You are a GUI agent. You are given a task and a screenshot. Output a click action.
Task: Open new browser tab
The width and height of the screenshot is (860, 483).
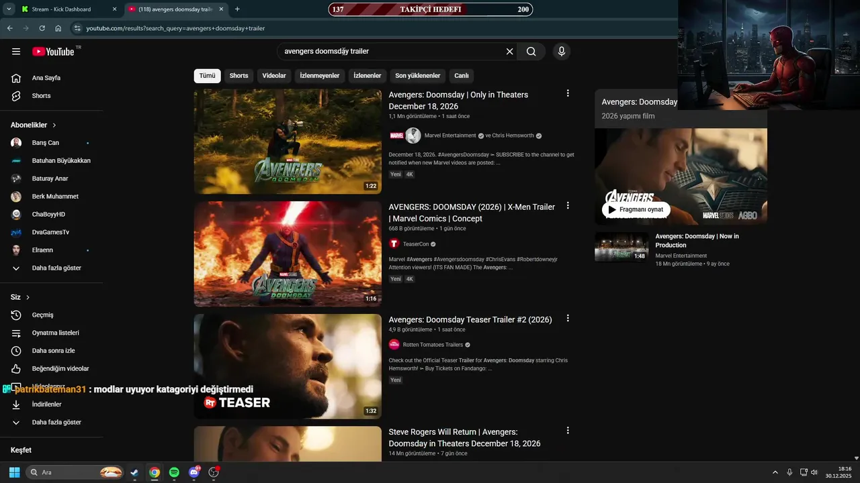tap(237, 9)
